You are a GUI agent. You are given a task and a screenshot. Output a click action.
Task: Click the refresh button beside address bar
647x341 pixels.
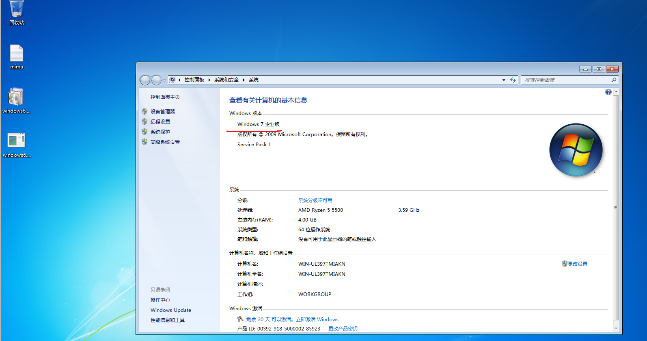(513, 80)
